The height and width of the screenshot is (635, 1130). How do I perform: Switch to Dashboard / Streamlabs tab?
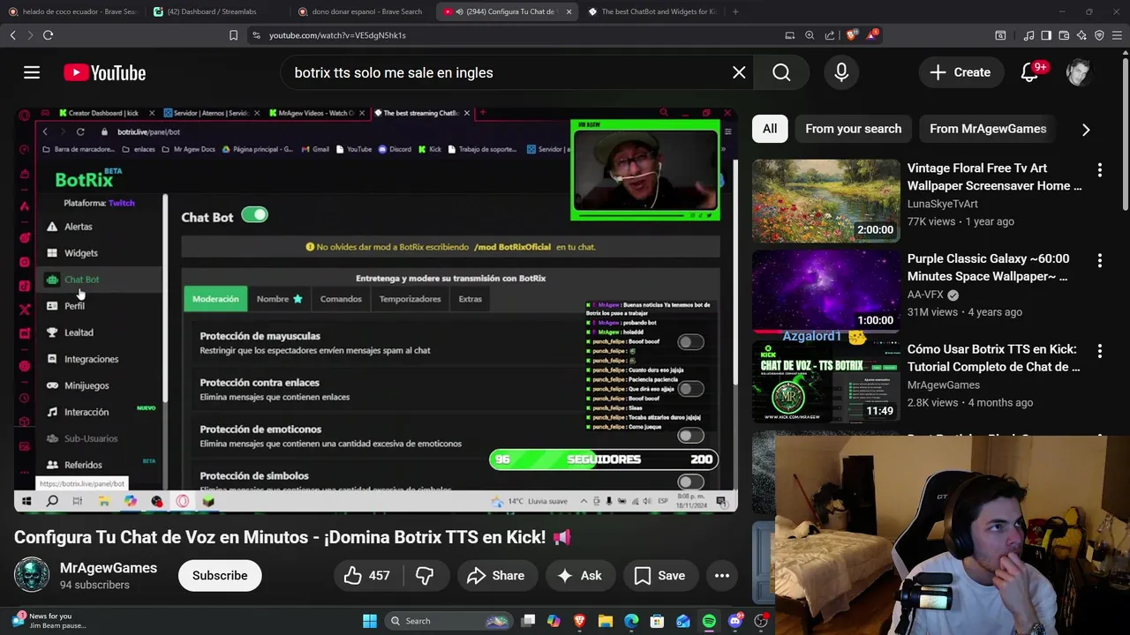(x=216, y=11)
